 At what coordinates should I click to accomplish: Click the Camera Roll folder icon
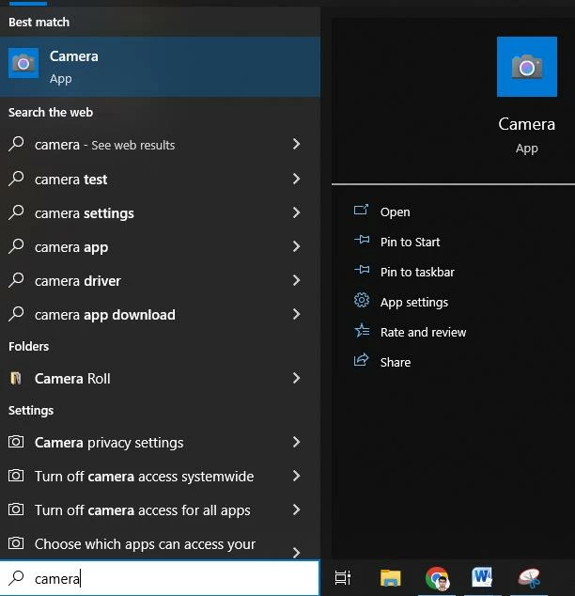pos(16,379)
